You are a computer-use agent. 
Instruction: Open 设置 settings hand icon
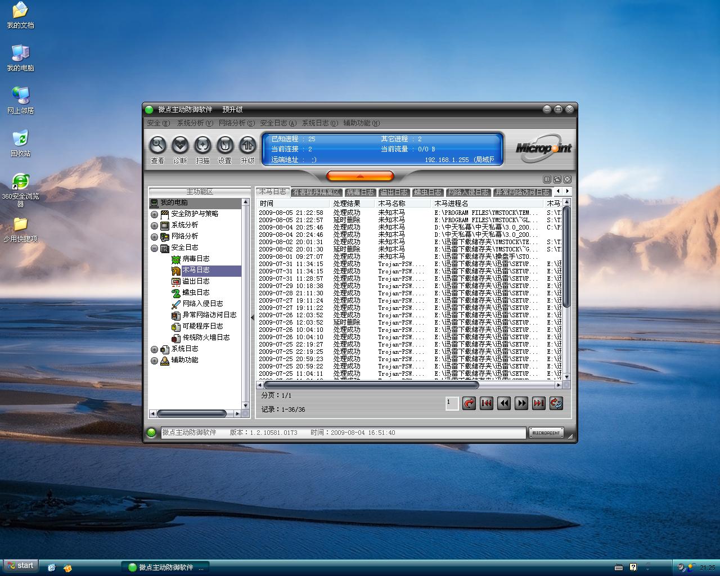point(225,146)
